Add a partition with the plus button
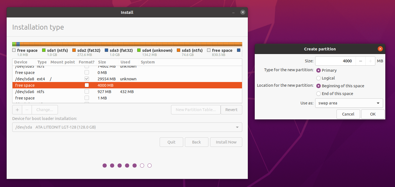The image size is (395, 187). 17,110
